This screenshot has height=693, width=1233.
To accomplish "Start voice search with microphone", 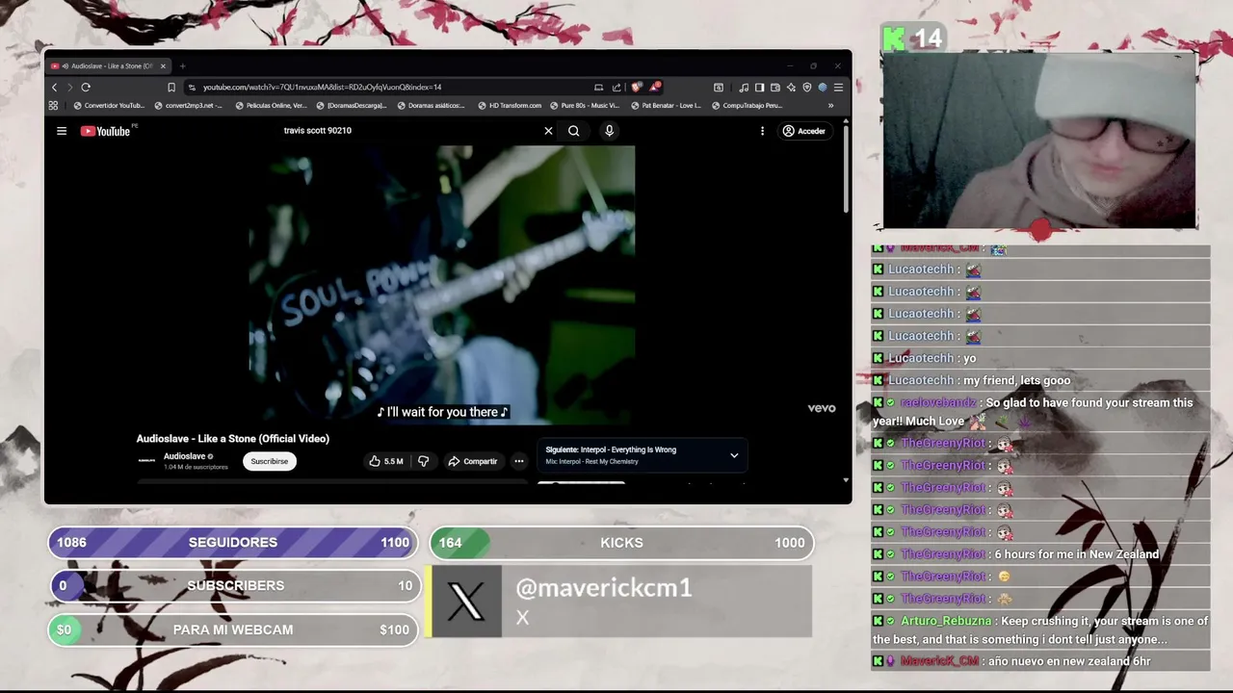I will [x=609, y=131].
